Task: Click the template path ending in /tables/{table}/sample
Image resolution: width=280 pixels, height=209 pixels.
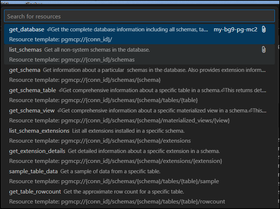Action: pyautogui.click(x=114, y=181)
